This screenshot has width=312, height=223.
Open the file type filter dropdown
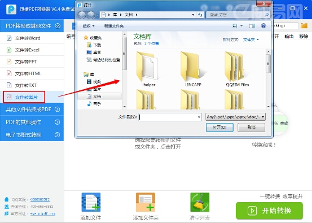pos(235,117)
